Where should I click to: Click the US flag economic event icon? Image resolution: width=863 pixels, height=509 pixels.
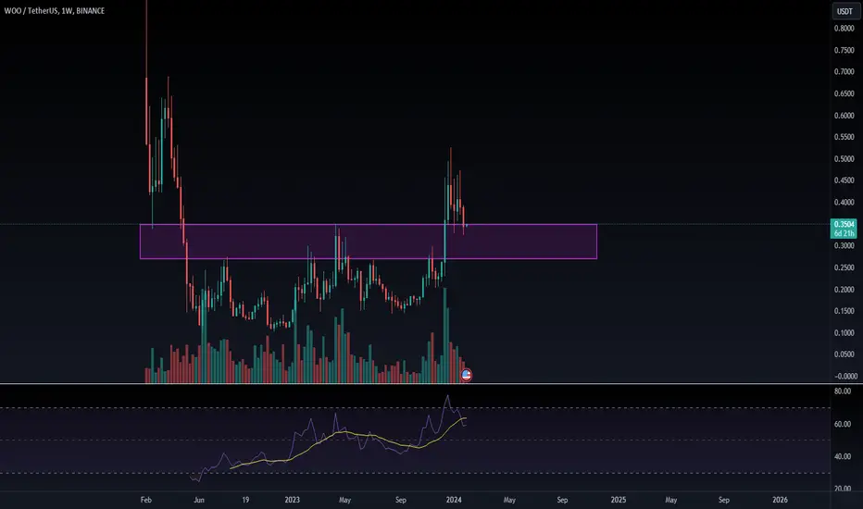466,376
